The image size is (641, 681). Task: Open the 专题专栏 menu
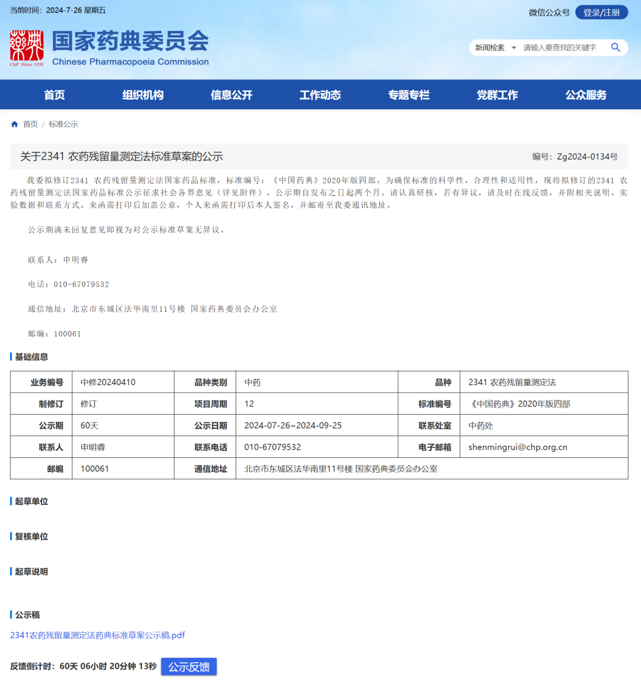408,94
